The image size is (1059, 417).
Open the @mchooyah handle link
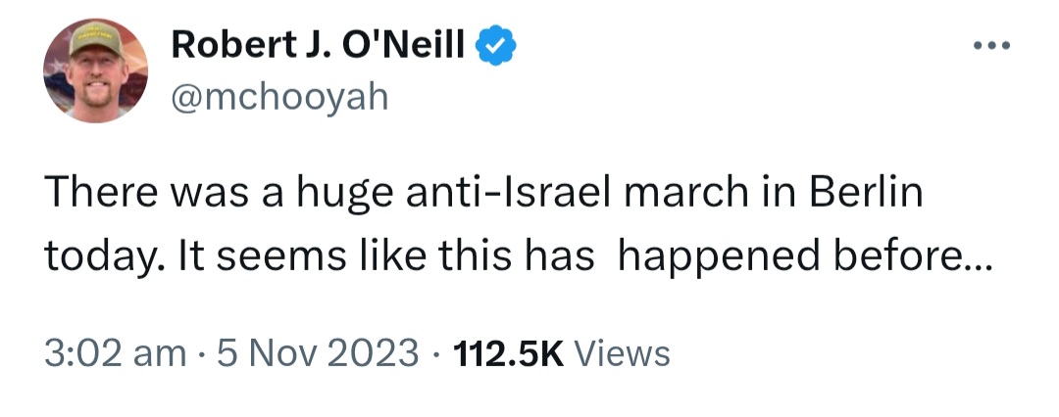tap(280, 98)
